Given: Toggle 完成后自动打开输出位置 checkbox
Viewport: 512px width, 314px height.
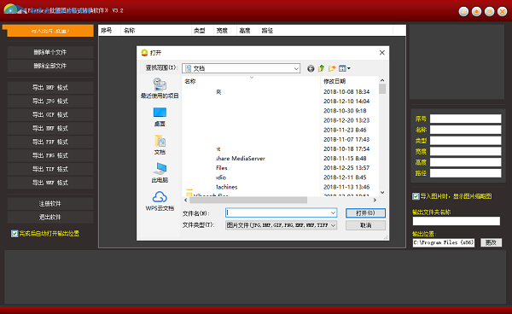Looking at the screenshot, I should pyautogui.click(x=15, y=234).
